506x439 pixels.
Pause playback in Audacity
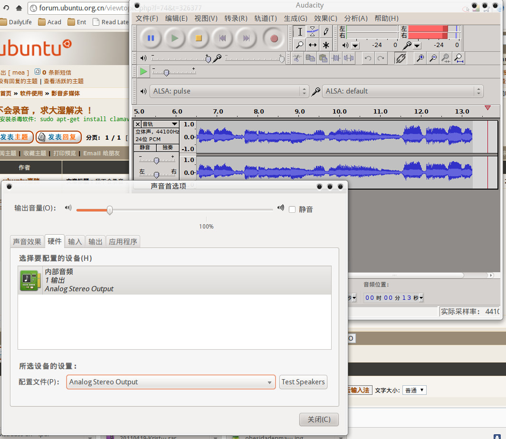[x=151, y=38]
